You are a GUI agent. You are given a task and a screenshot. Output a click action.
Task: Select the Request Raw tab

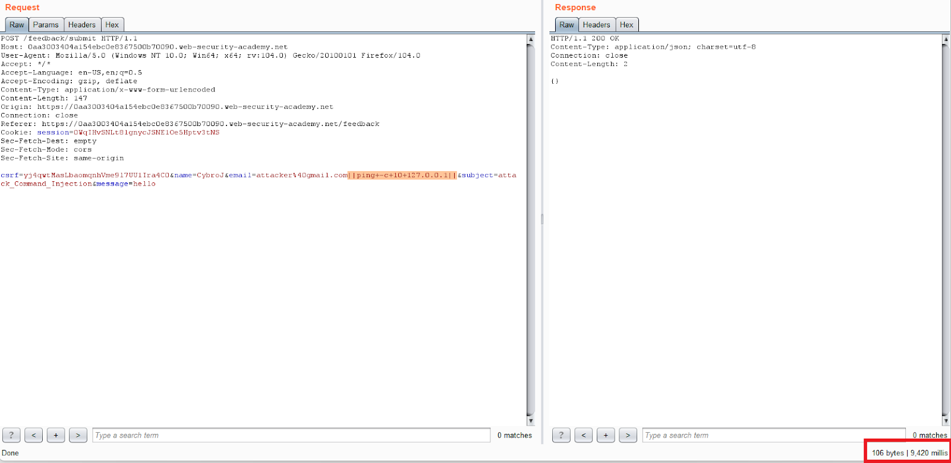point(17,25)
